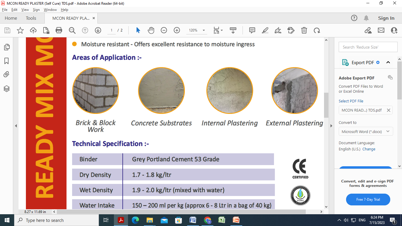
Task: Switch to the Home tab
Action: tap(11, 18)
